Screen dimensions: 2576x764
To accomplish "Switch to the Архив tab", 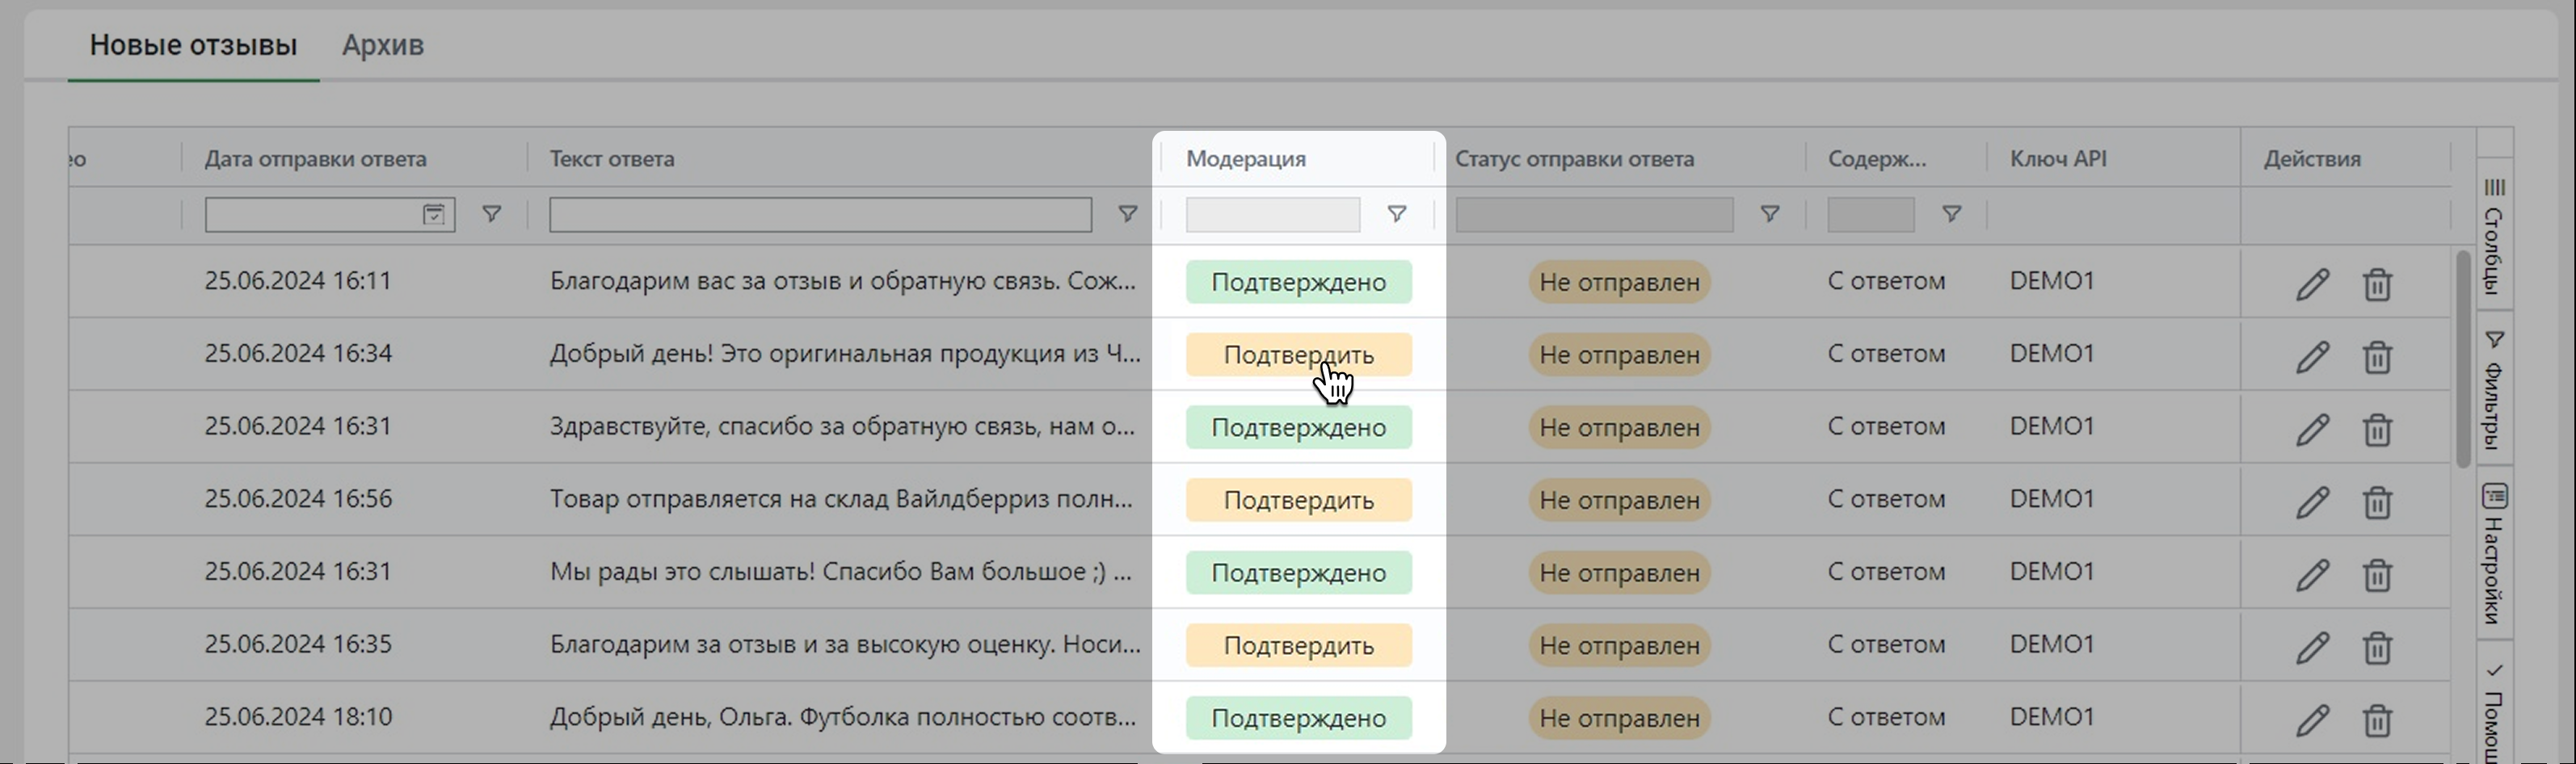I will point(383,45).
